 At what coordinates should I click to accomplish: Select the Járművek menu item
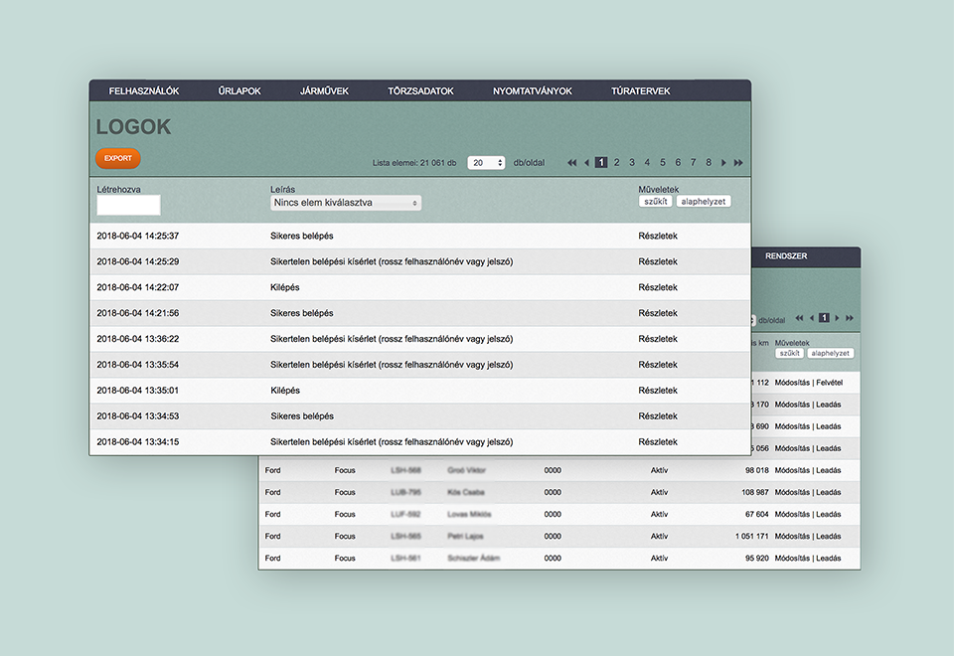point(324,91)
